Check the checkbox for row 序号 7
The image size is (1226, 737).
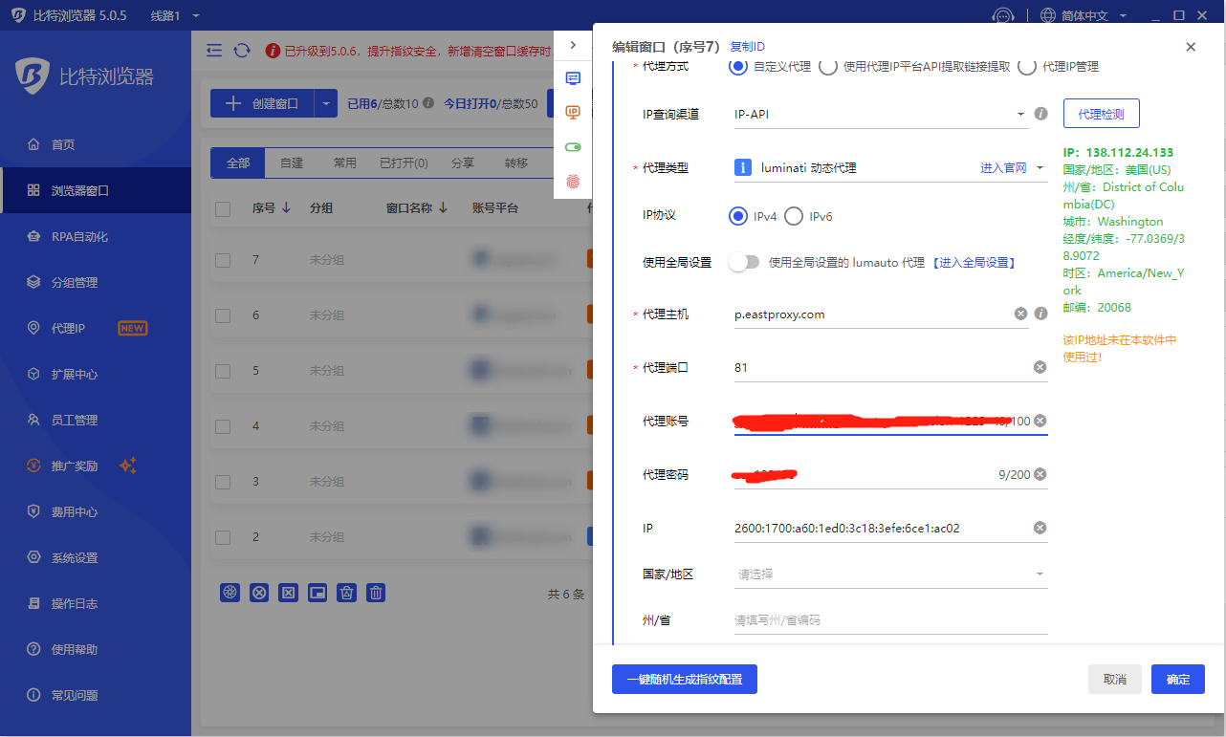223,260
